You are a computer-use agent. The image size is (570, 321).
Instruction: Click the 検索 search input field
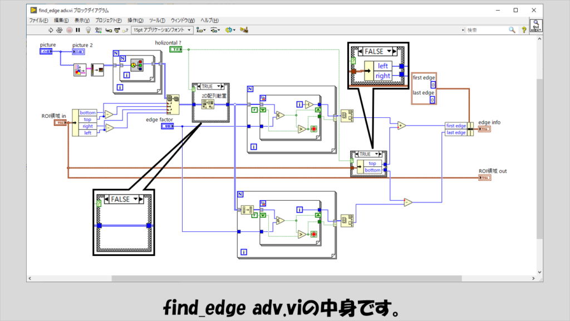[x=484, y=30]
